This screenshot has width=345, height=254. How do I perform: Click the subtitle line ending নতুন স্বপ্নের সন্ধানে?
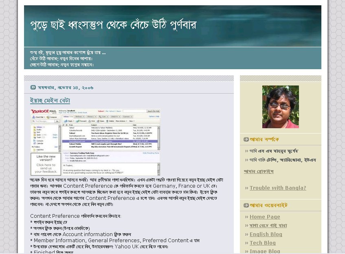(x=62, y=65)
